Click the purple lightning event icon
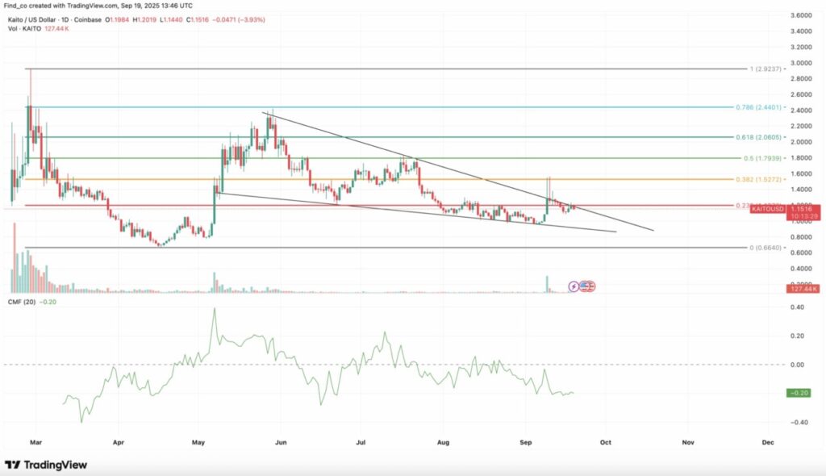The width and height of the screenshot is (826, 476). [x=574, y=286]
